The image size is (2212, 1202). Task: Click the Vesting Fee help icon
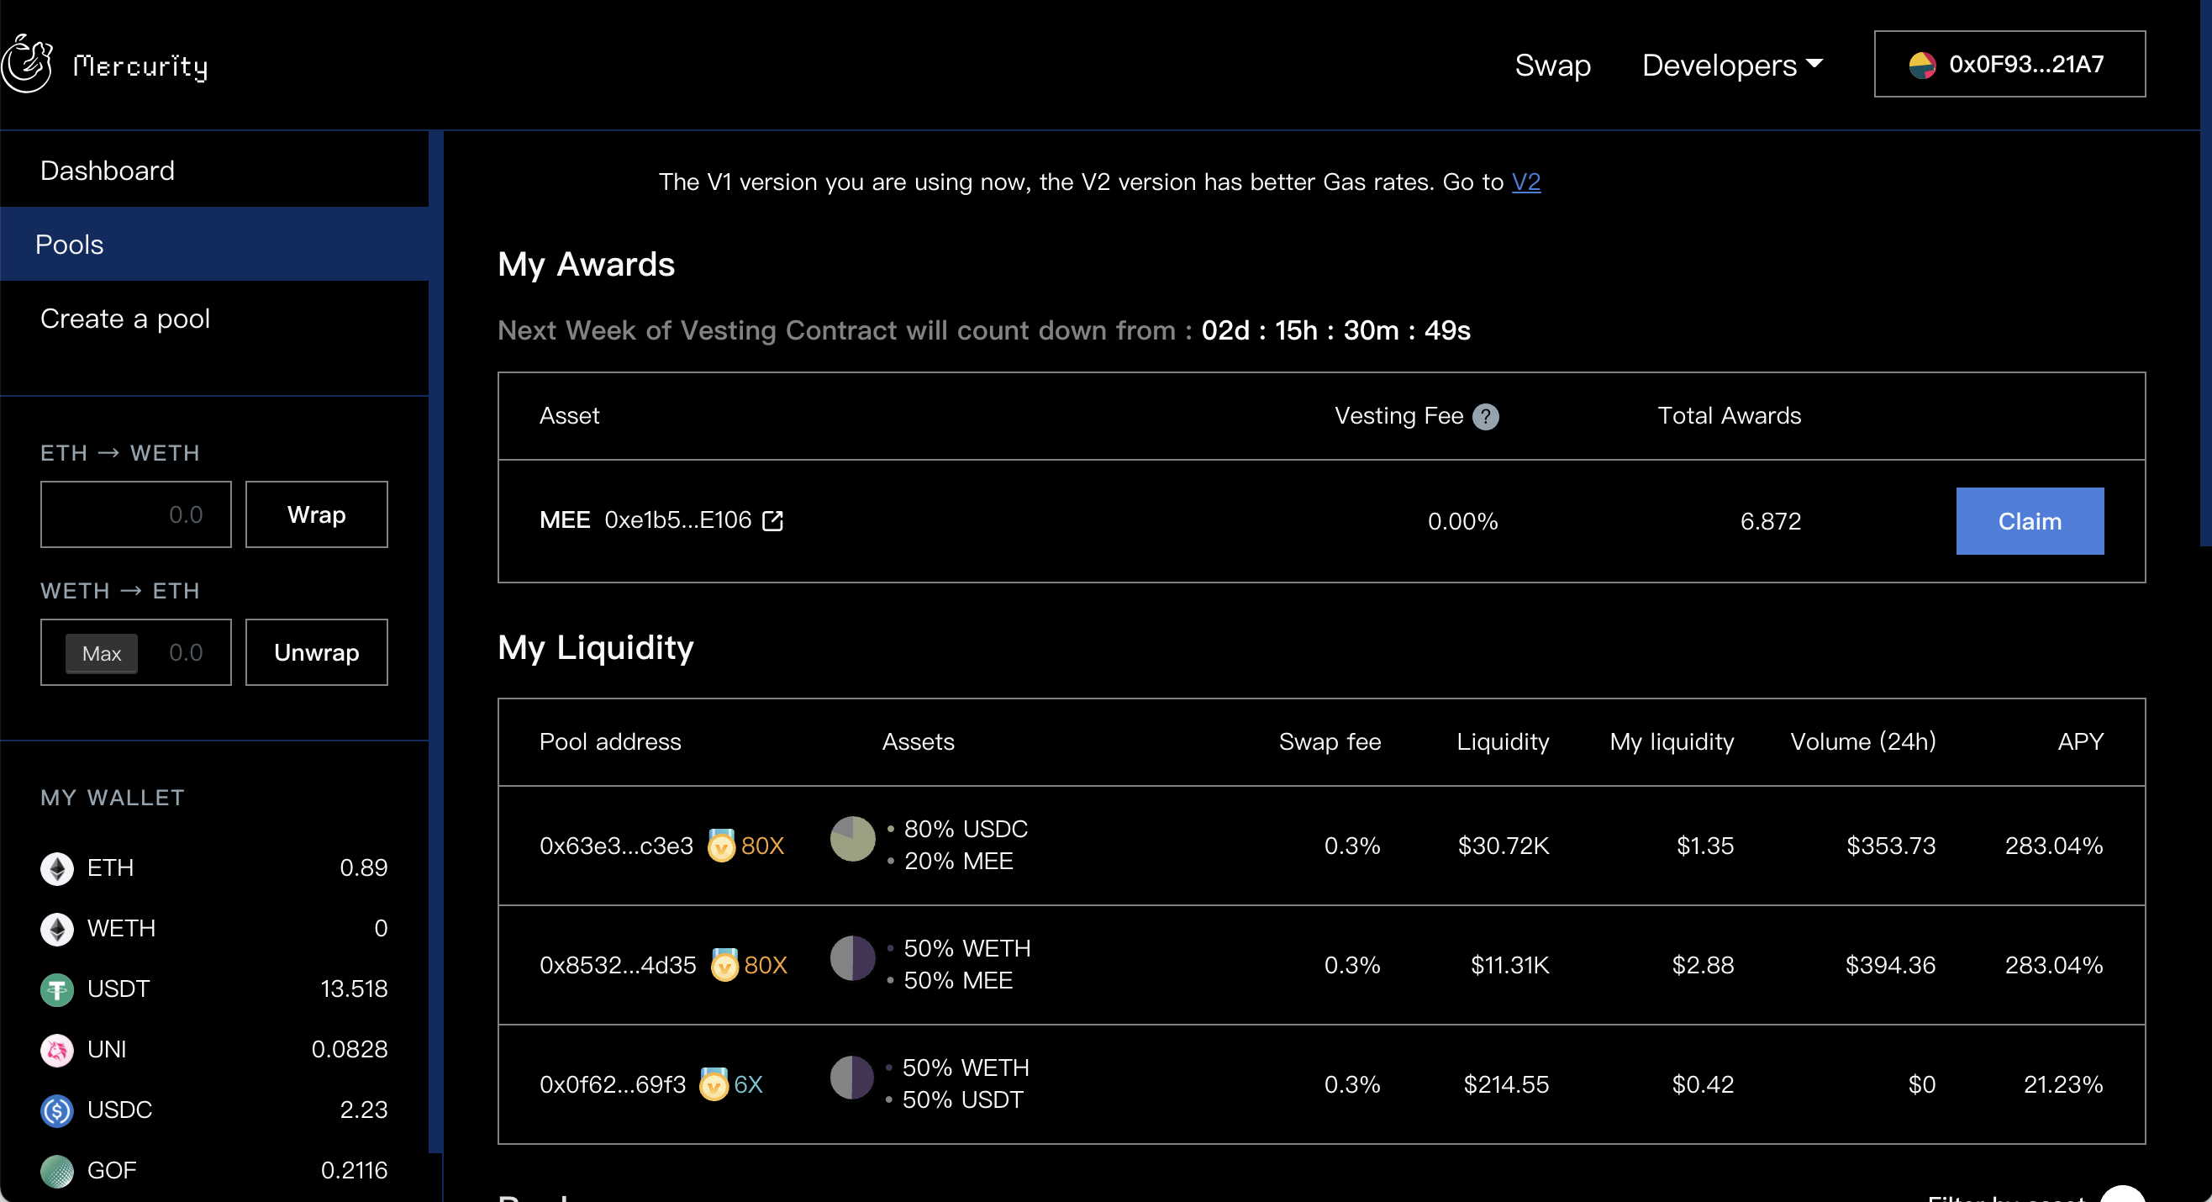pos(1485,417)
